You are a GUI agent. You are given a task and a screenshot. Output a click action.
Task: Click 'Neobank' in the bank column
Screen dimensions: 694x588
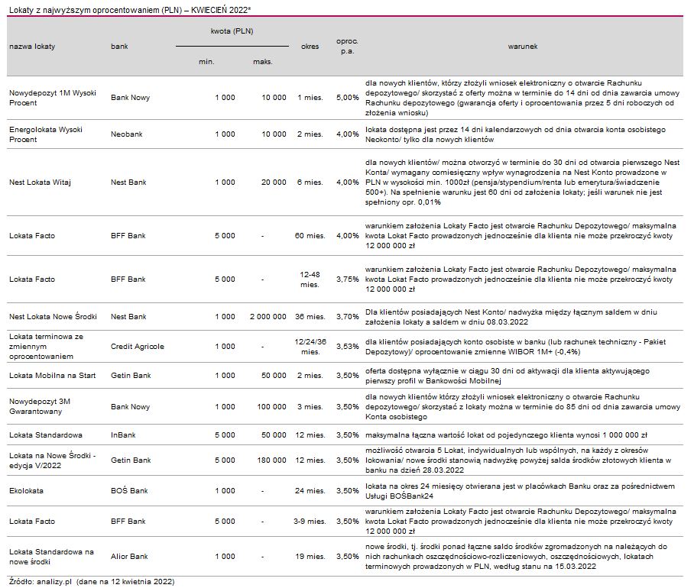coord(127,134)
